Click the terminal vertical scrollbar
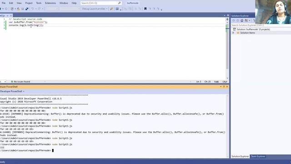 [x=227, y=126]
